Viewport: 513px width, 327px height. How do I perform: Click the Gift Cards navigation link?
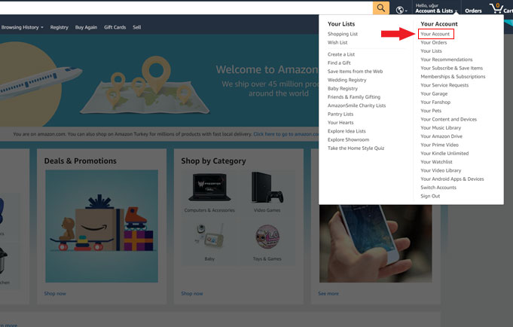tap(115, 27)
